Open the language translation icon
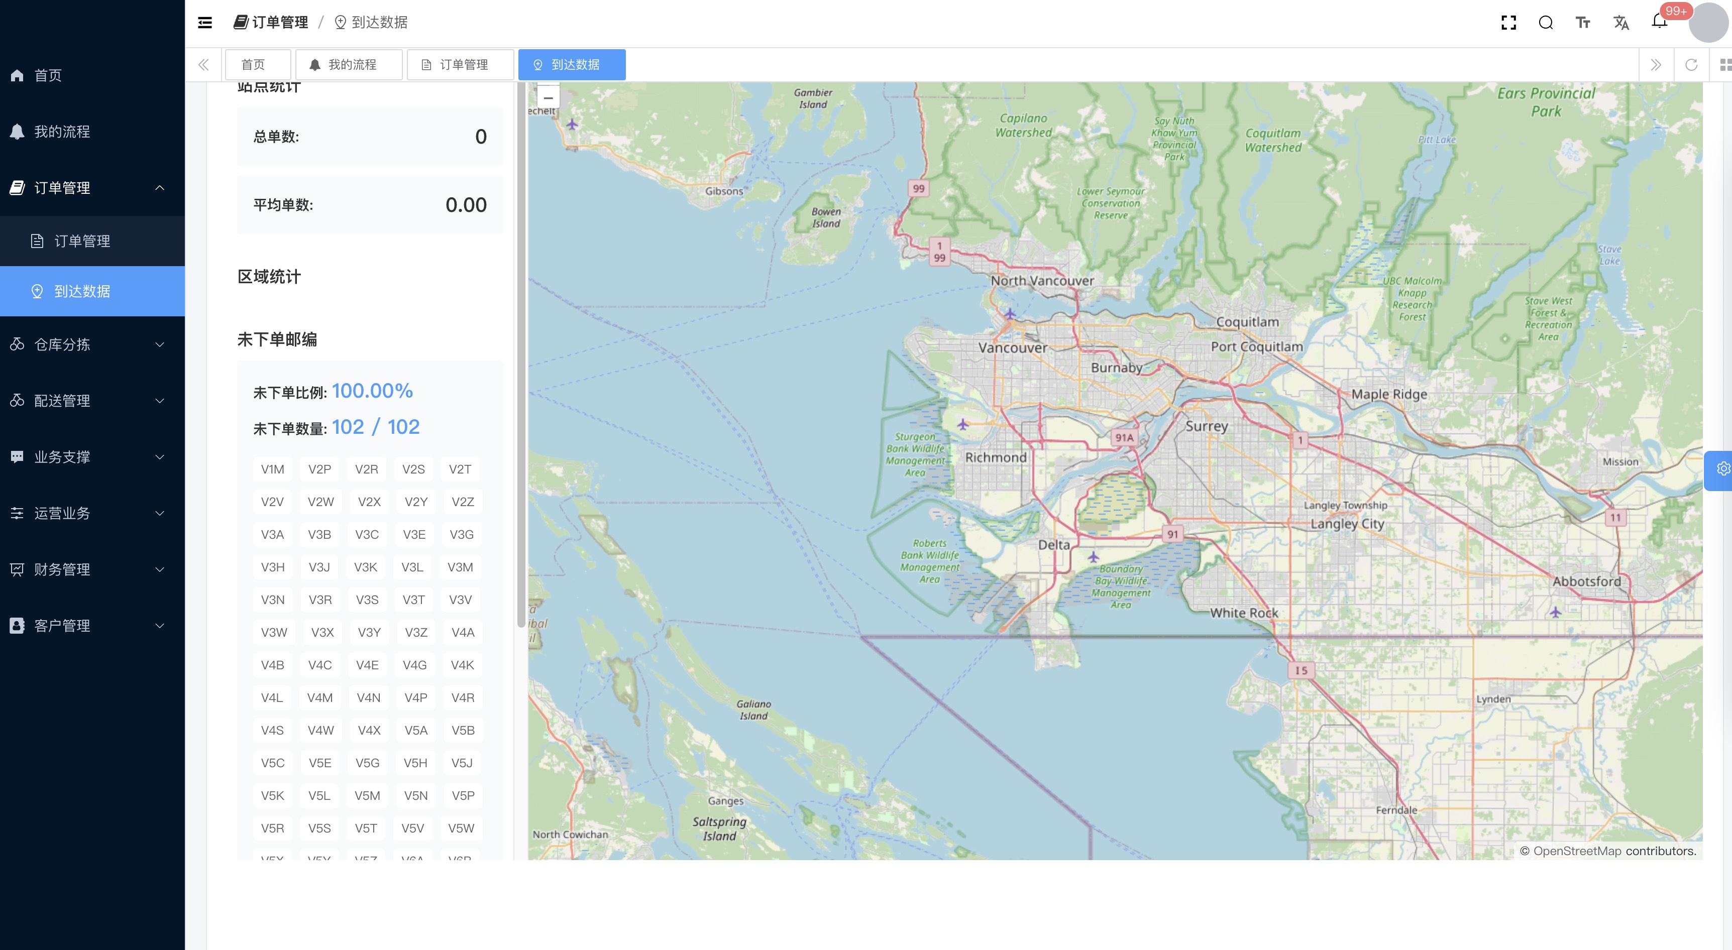 (1621, 23)
